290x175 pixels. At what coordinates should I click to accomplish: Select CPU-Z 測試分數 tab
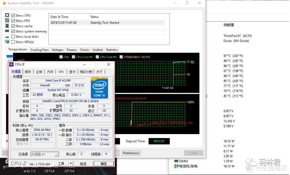(x=86, y=72)
